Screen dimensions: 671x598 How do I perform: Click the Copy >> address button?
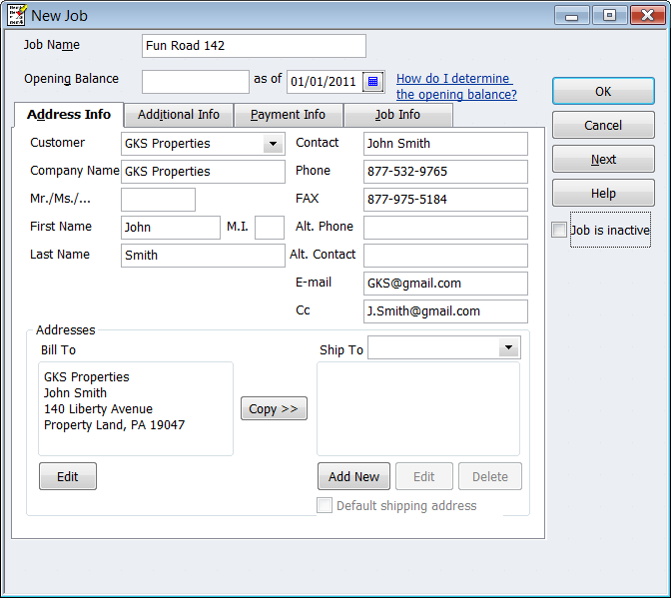point(274,408)
